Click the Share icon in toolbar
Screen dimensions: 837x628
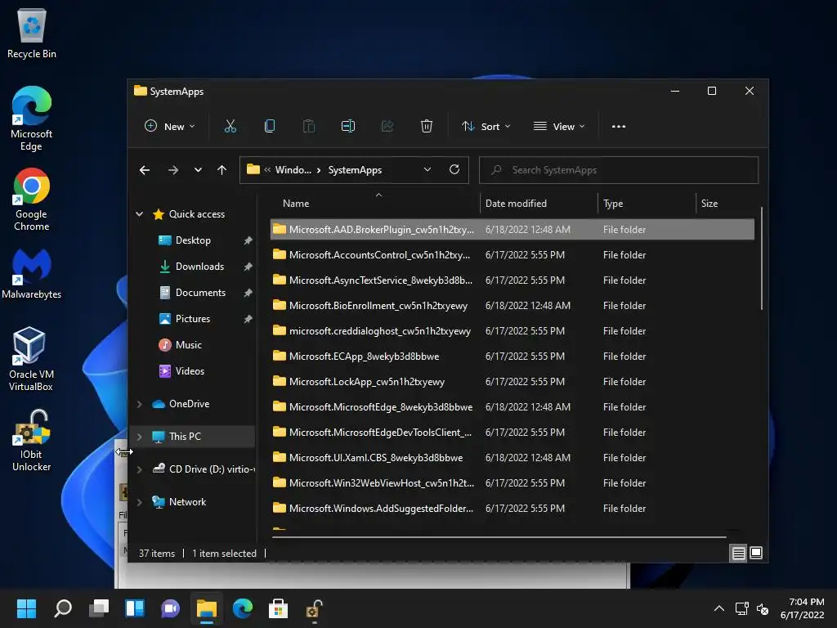click(387, 127)
